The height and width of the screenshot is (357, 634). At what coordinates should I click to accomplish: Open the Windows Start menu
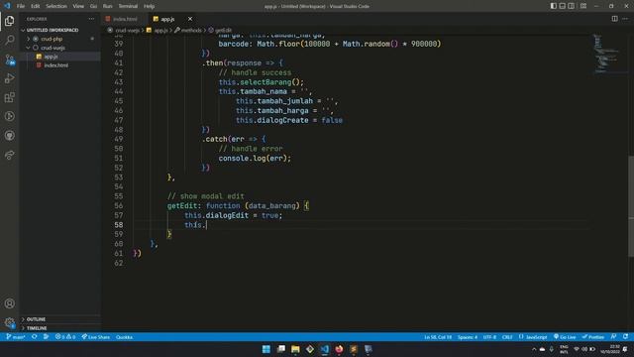click(266, 349)
